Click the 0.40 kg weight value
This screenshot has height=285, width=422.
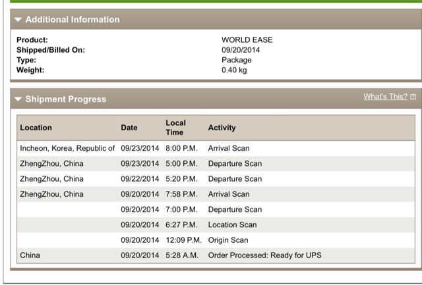click(234, 70)
